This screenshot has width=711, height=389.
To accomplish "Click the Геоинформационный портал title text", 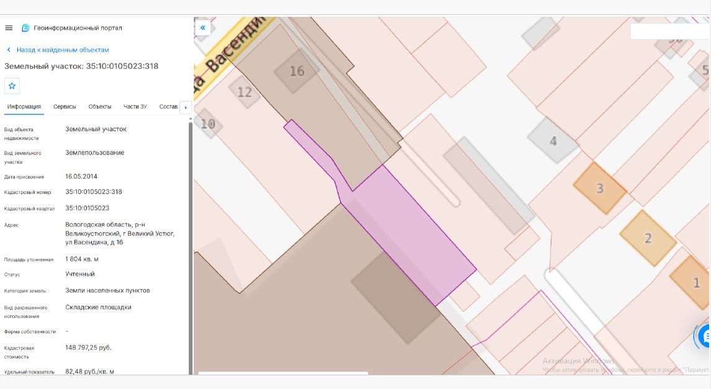I will click(78, 28).
